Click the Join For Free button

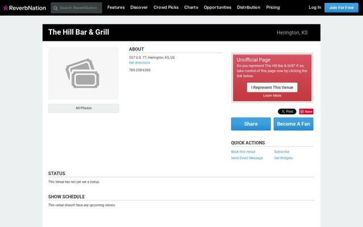(x=341, y=7)
